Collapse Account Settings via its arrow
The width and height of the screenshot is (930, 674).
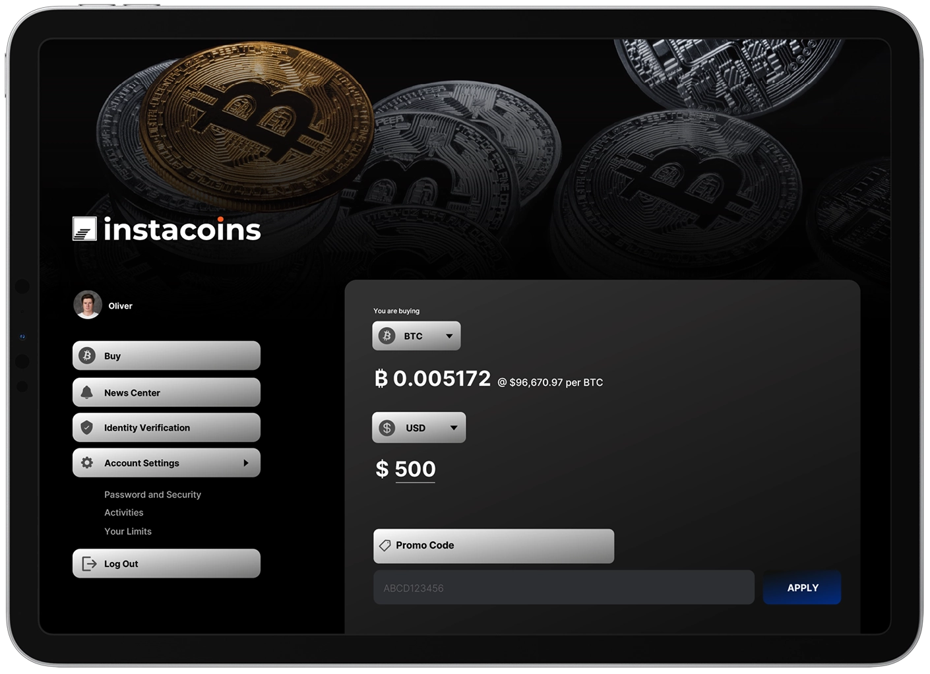pos(246,463)
